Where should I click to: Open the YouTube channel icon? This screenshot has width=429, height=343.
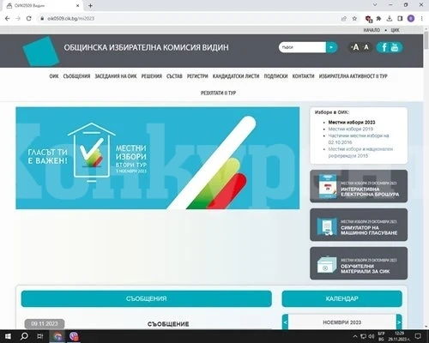click(395, 47)
